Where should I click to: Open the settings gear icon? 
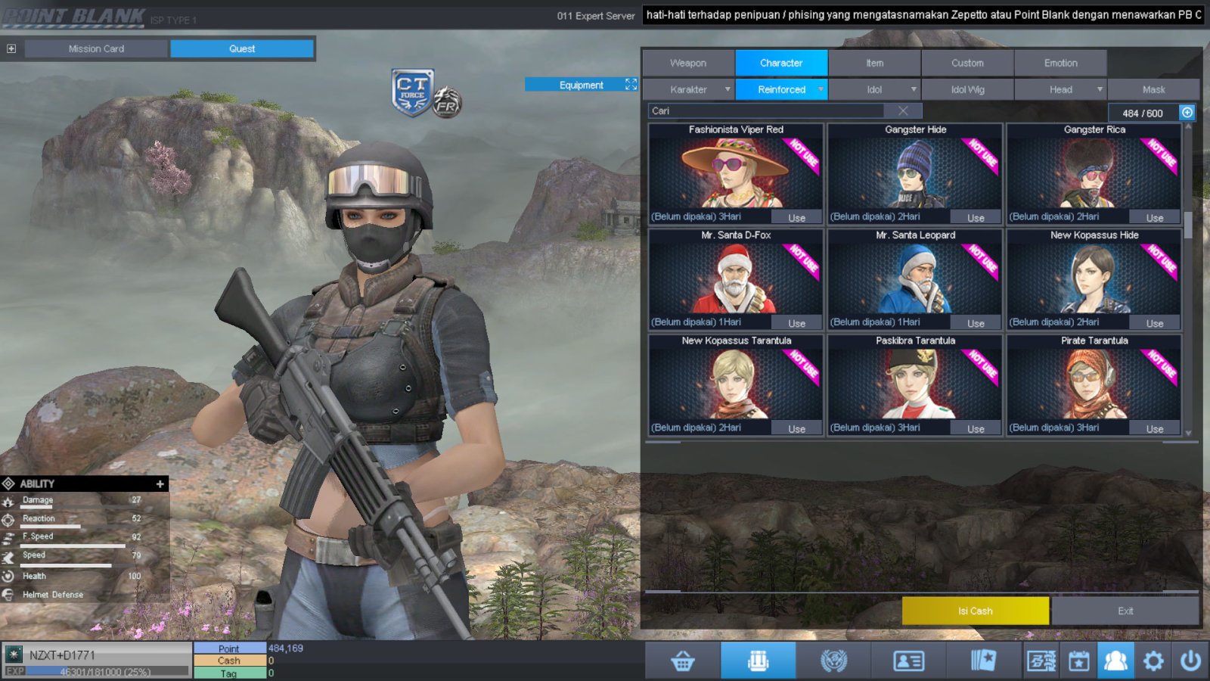tap(1153, 661)
